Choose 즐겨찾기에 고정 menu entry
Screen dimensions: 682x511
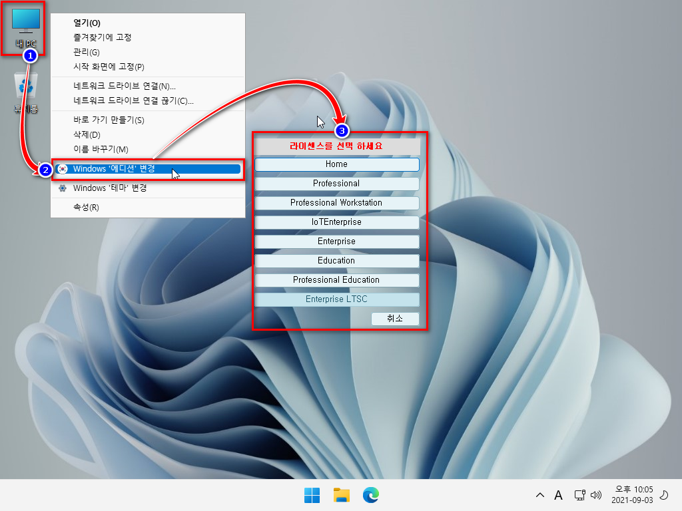coord(148,37)
